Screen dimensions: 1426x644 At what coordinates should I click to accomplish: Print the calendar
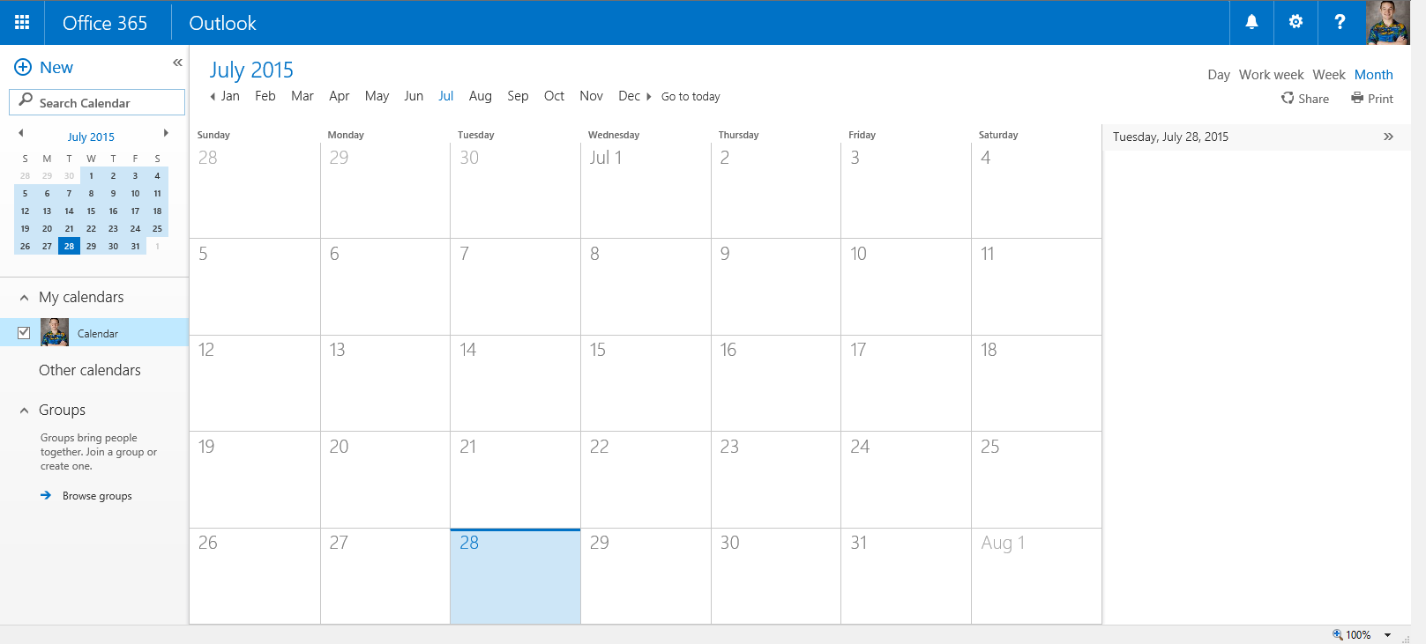[1372, 99]
